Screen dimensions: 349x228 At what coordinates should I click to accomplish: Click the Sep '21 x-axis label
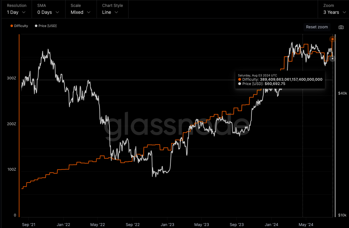[x=29, y=224]
